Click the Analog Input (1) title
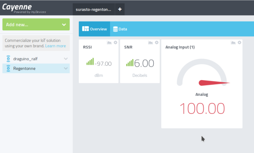 (x=180, y=47)
